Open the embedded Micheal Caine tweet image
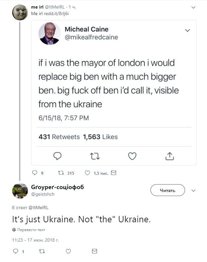This screenshot has width=207, height=262. [x=114, y=93]
